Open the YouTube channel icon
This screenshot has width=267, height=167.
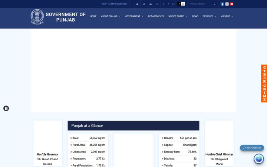(231, 4)
